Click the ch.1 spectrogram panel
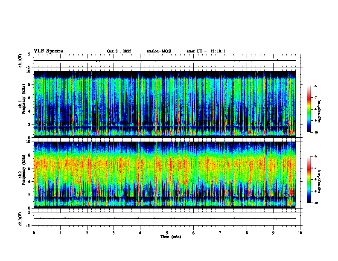 (165, 104)
